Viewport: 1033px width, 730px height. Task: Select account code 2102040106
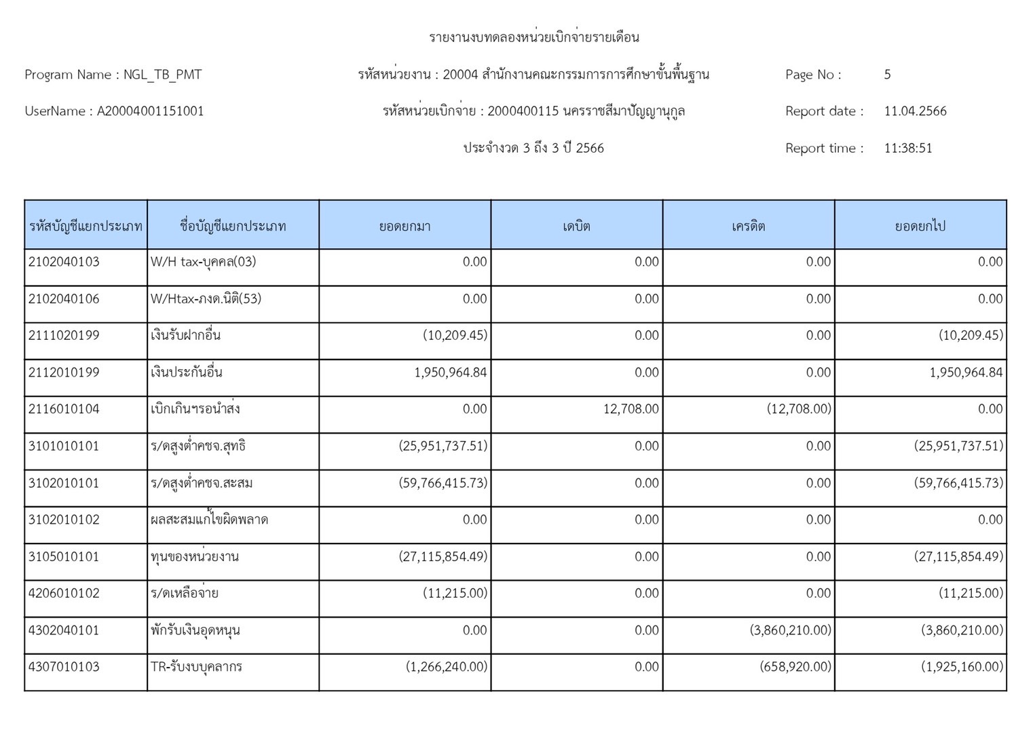(64, 299)
